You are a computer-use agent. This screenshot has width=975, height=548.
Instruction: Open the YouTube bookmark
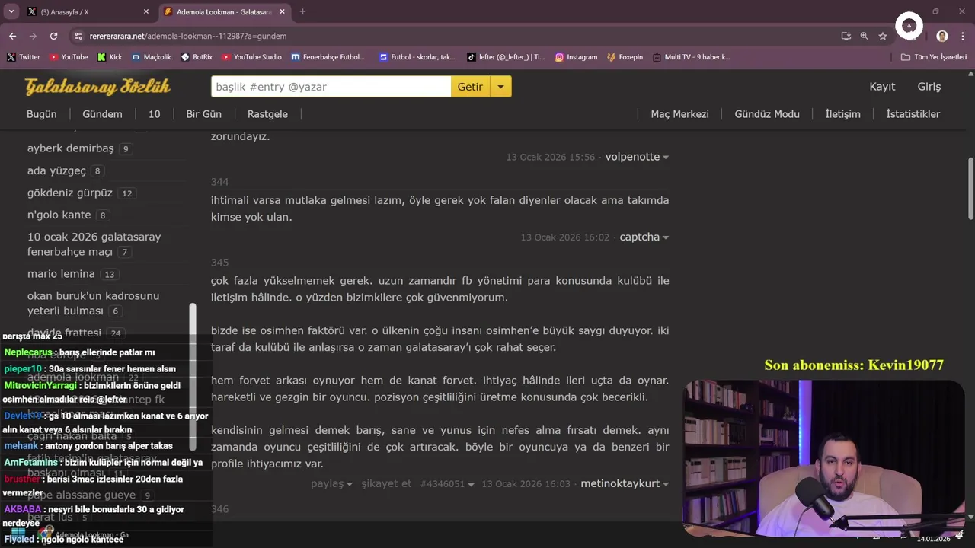tap(69, 57)
